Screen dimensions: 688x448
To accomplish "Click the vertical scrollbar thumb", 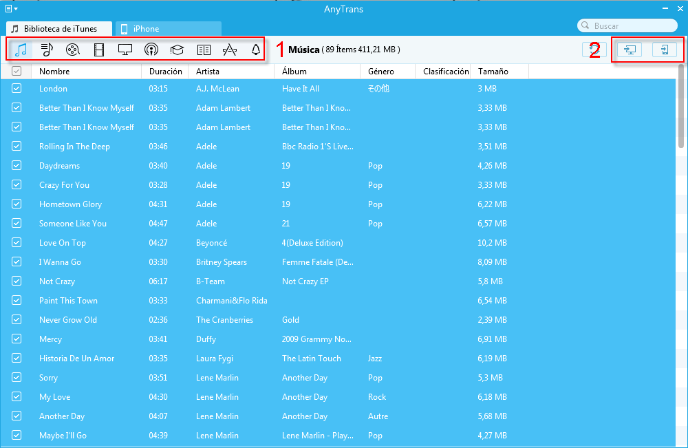I will click(x=681, y=106).
